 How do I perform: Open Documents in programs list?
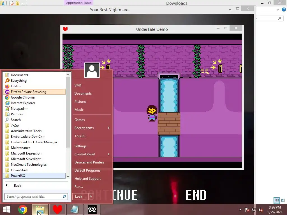[34, 75]
